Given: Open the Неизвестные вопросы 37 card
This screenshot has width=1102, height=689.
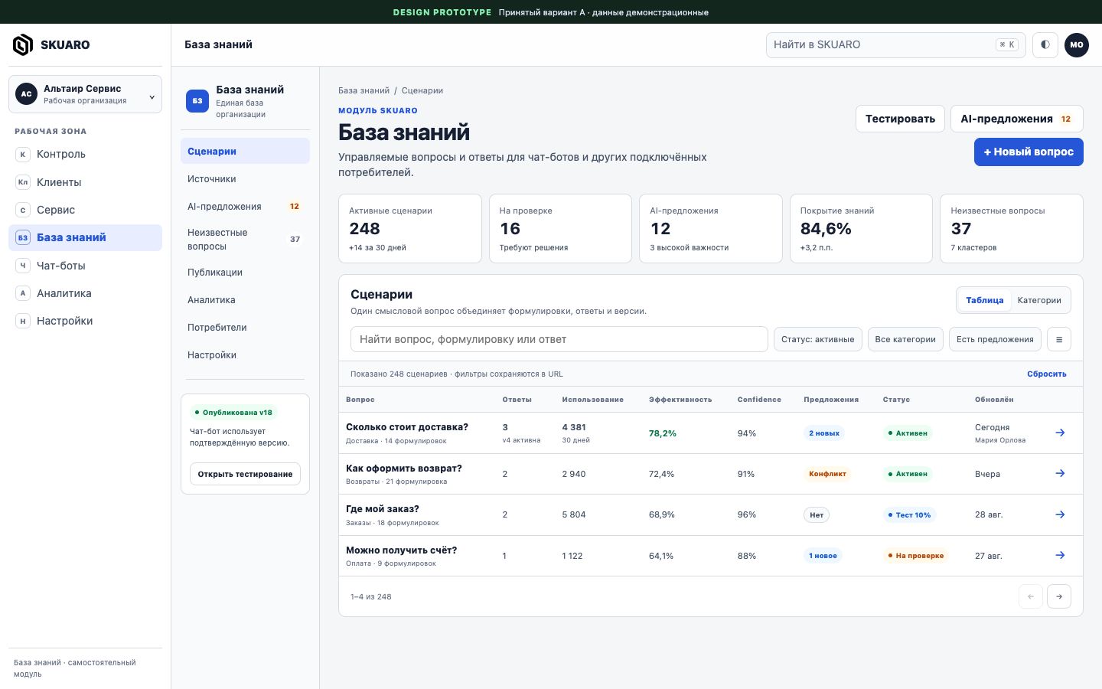Looking at the screenshot, I should 1012,228.
